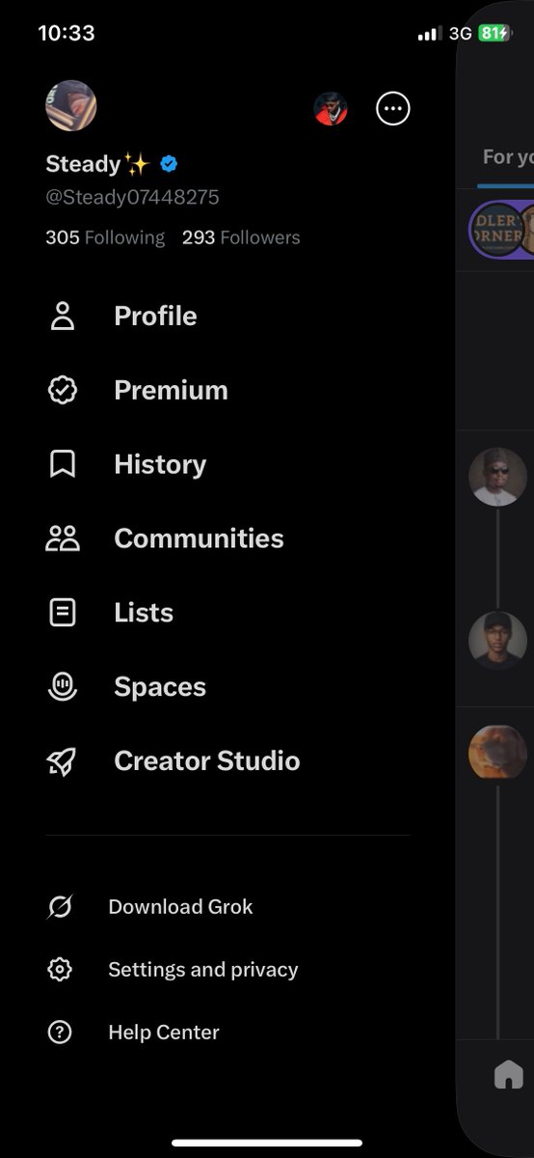This screenshot has height=1158, width=534.
Task: Tap the Settings gear icon
Action: click(60, 970)
